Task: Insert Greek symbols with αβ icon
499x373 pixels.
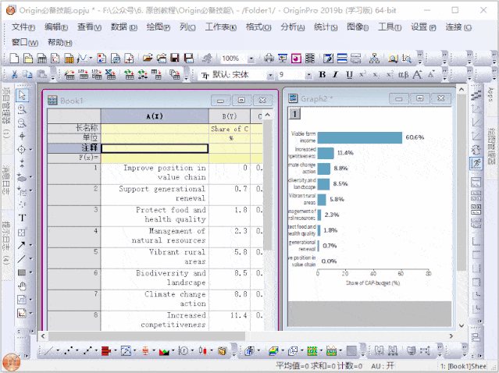Action: pos(403,75)
